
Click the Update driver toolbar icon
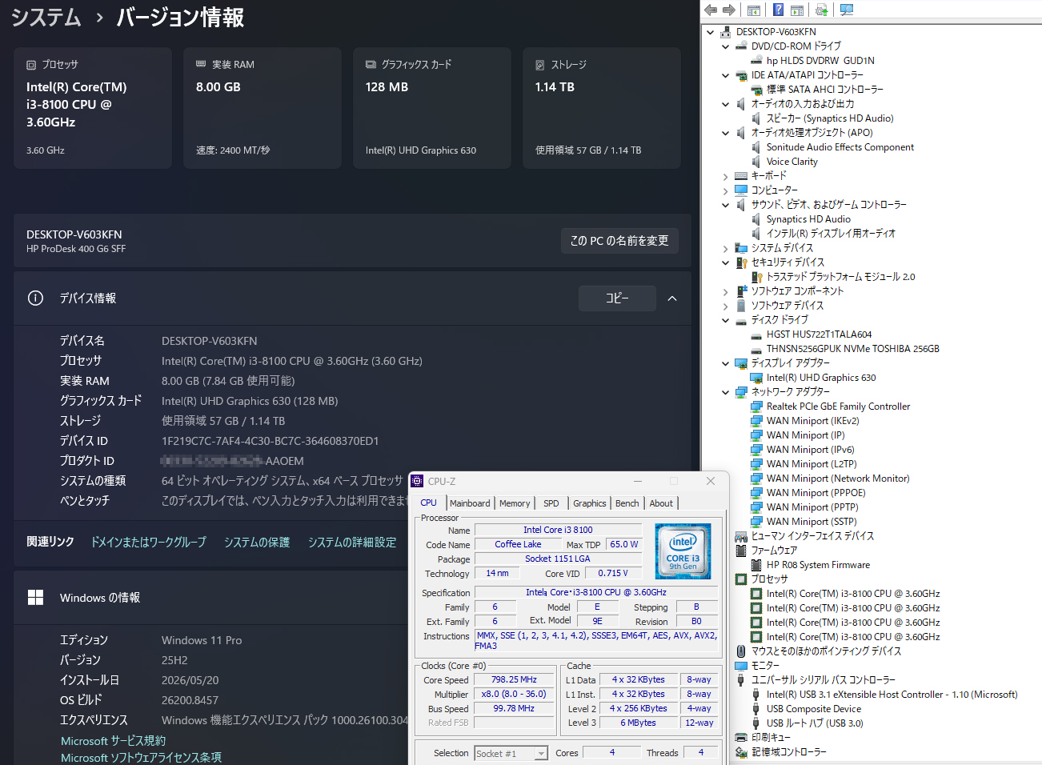pyautogui.click(x=821, y=10)
